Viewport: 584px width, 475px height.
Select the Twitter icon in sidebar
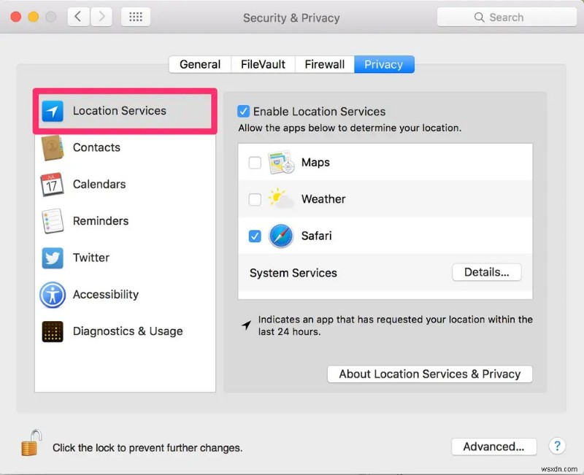pos(53,258)
